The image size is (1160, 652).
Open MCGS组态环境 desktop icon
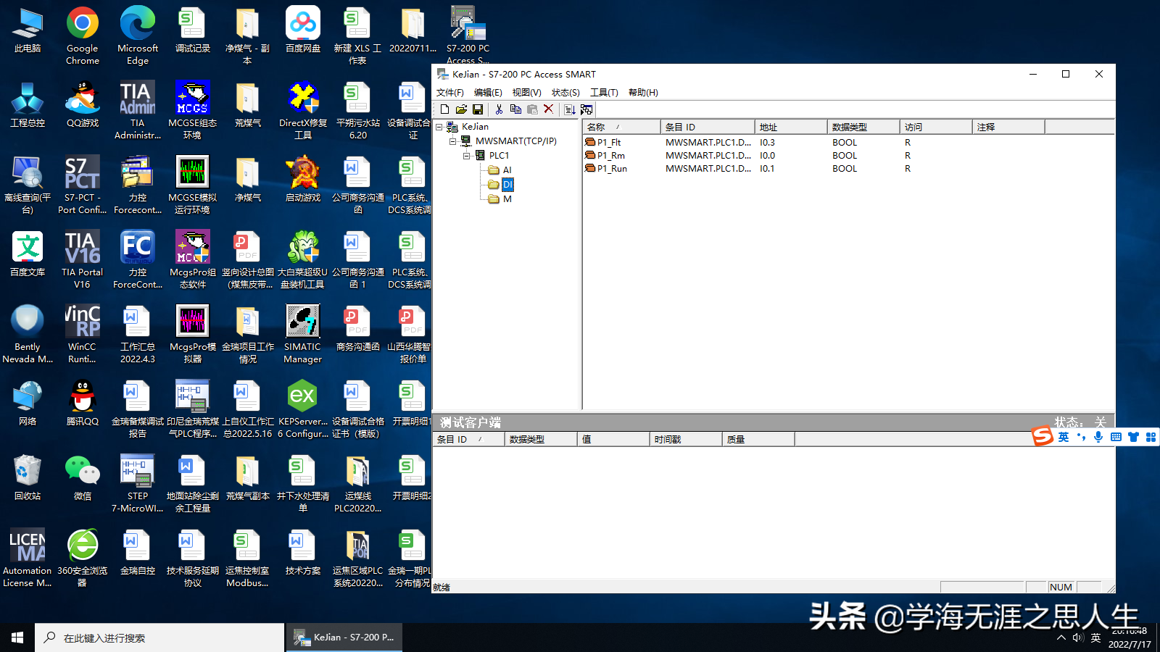tap(193, 110)
